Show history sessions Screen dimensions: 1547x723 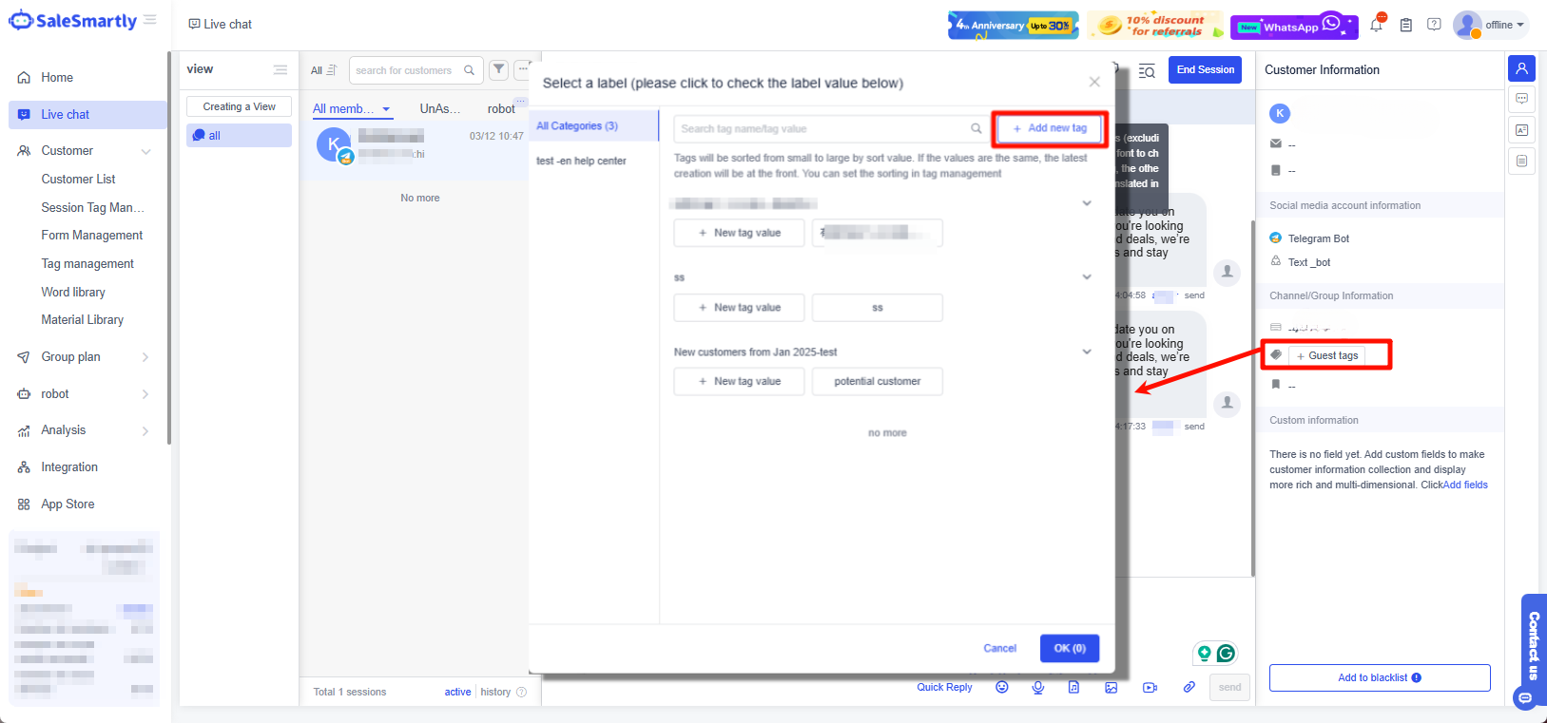[x=495, y=692]
